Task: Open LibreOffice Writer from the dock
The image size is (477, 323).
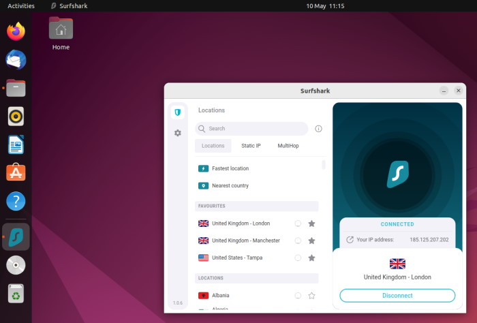Action: (x=16, y=144)
